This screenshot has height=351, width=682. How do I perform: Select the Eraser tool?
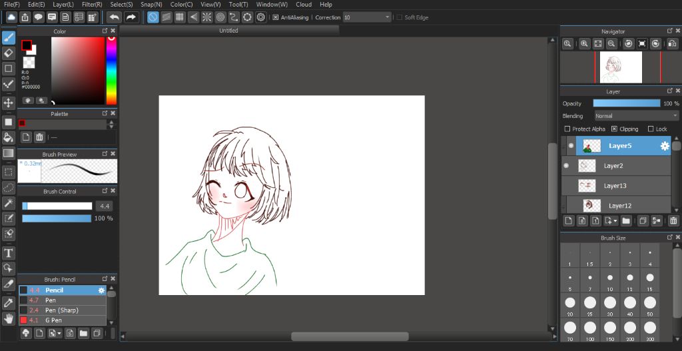coord(8,53)
